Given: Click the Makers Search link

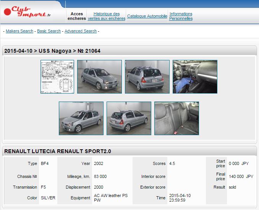Looking at the screenshot, I should click(19, 31).
